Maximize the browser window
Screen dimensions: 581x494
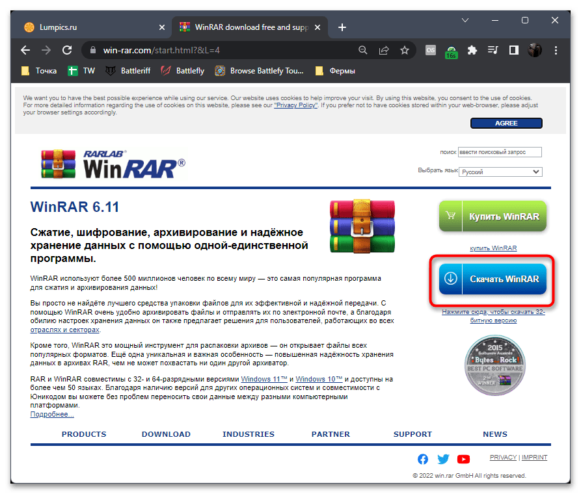(x=524, y=20)
